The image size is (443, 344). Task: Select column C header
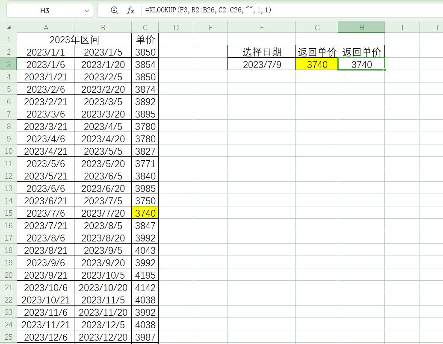pos(145,27)
